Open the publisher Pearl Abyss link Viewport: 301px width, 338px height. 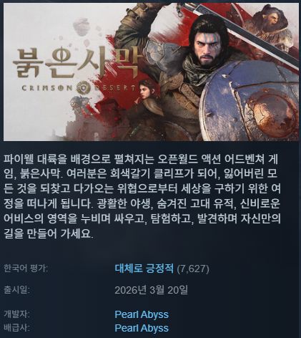(x=142, y=328)
